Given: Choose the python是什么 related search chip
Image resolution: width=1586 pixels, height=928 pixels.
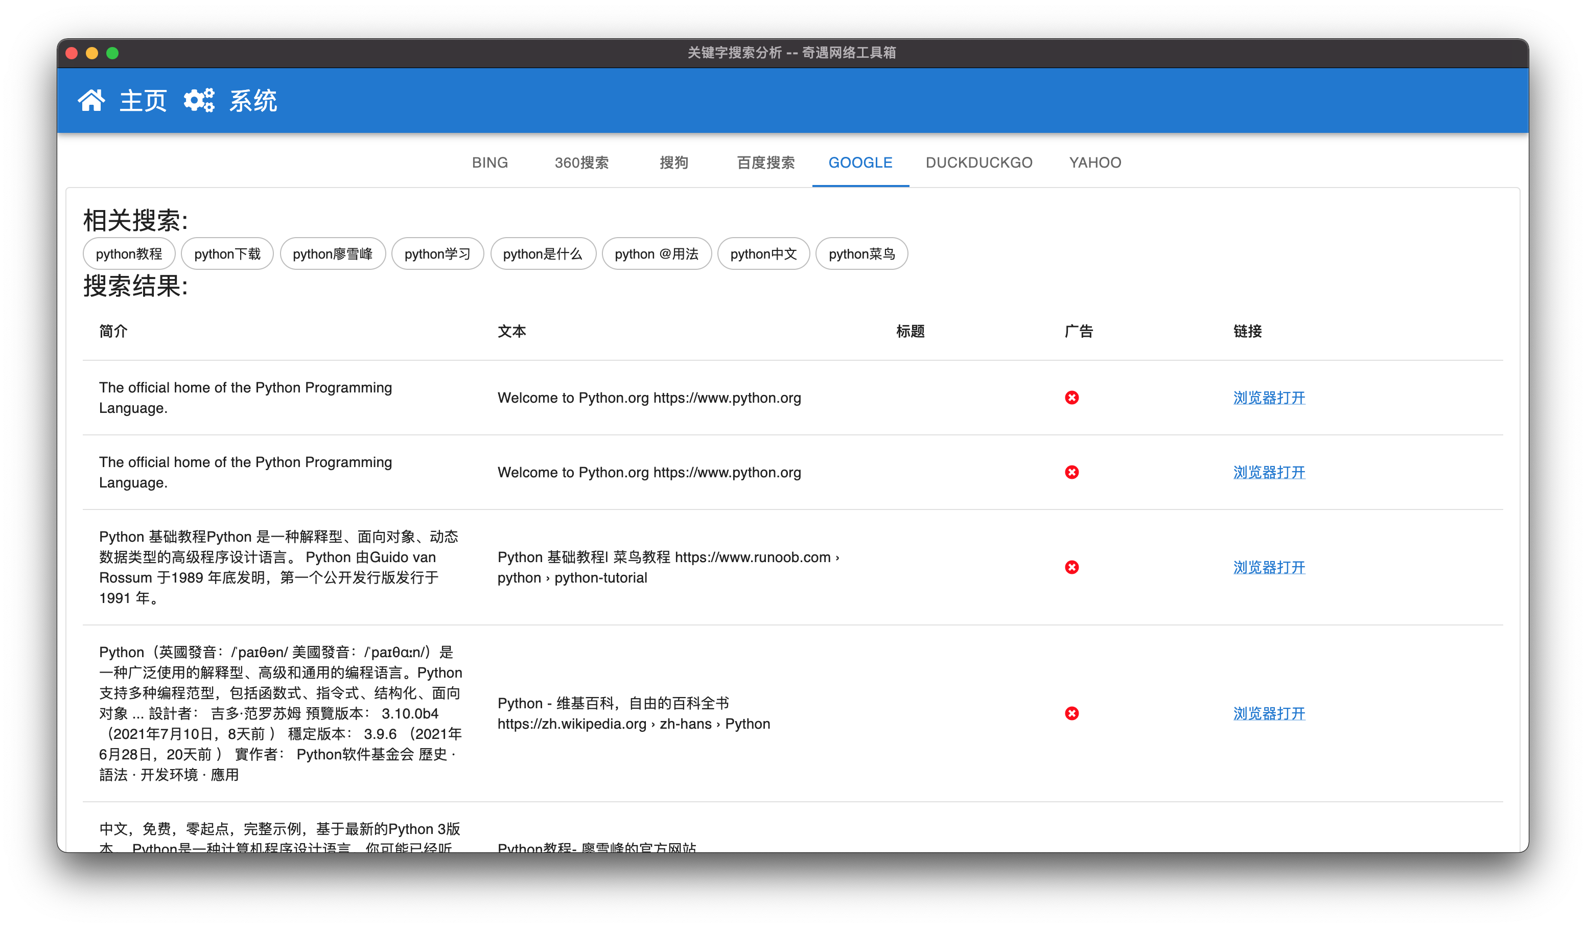Looking at the screenshot, I should (543, 254).
